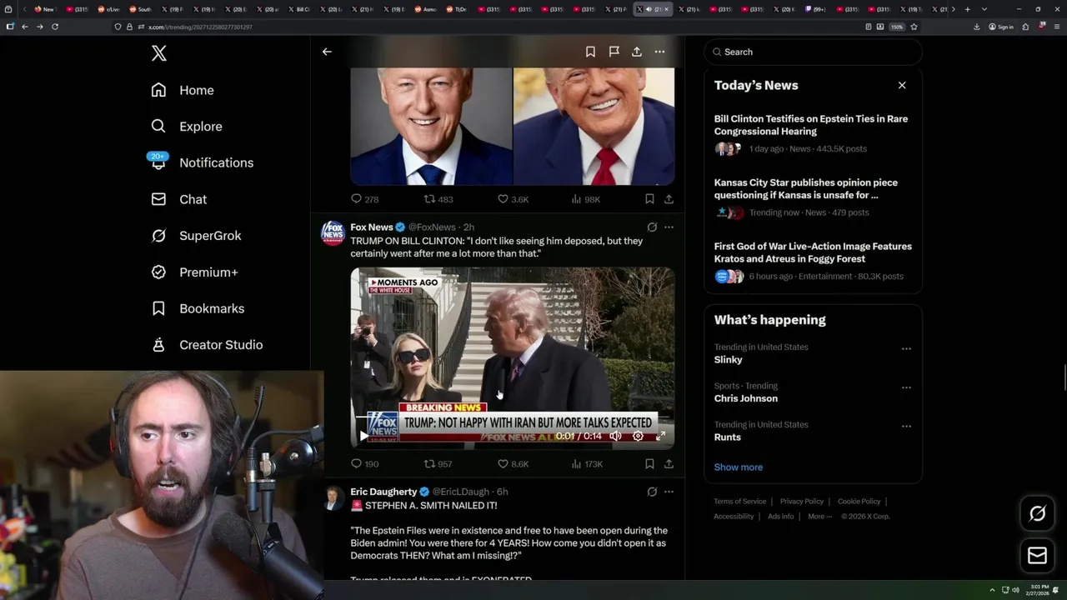Repost the Fox News post with 957 reposts
The image size is (1067, 600).
point(438,464)
